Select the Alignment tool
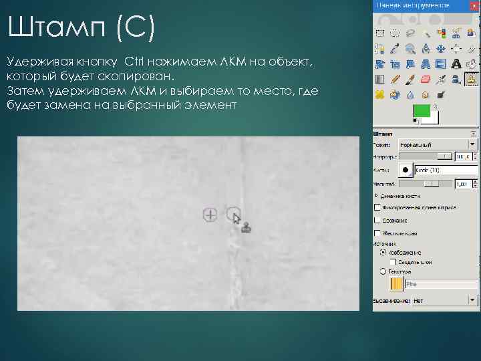481x361 pixels. tap(456, 49)
